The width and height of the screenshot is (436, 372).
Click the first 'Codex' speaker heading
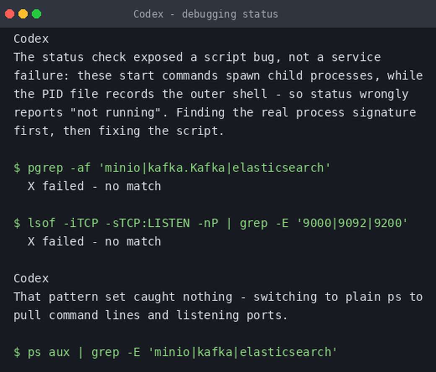pyautogui.click(x=31, y=39)
